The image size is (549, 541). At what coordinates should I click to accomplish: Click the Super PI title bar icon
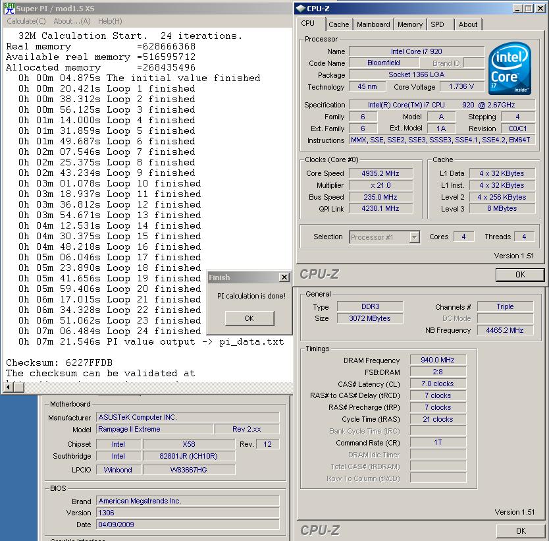[x=10, y=8]
